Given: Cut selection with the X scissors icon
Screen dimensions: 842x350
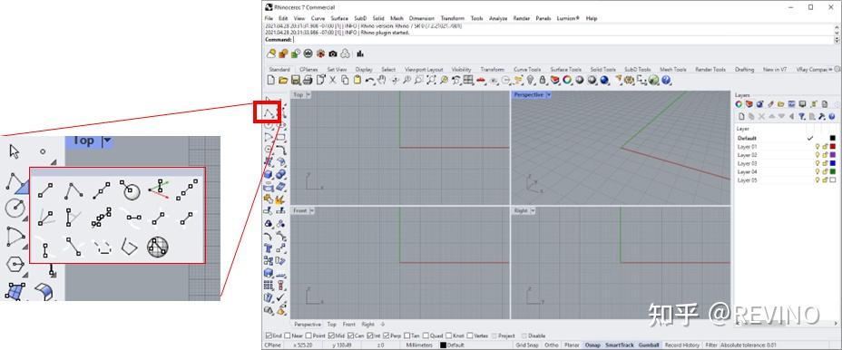Looking at the screenshot, I should [332, 80].
